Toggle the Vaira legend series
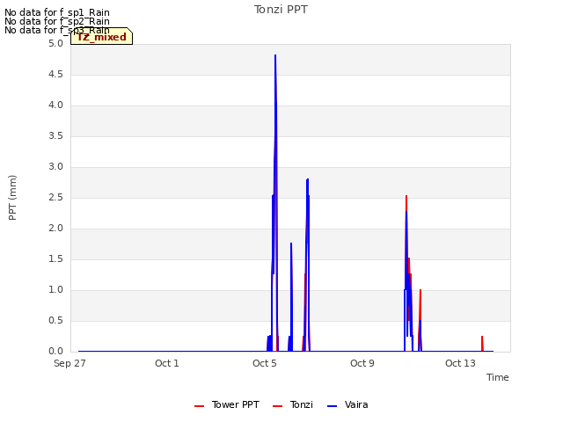This screenshot has width=563, height=422. coord(347,404)
